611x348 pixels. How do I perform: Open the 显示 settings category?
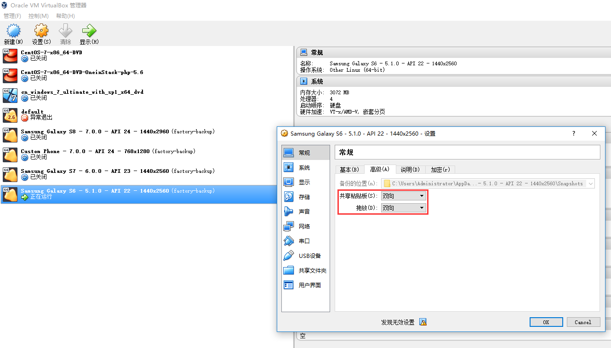pos(306,182)
